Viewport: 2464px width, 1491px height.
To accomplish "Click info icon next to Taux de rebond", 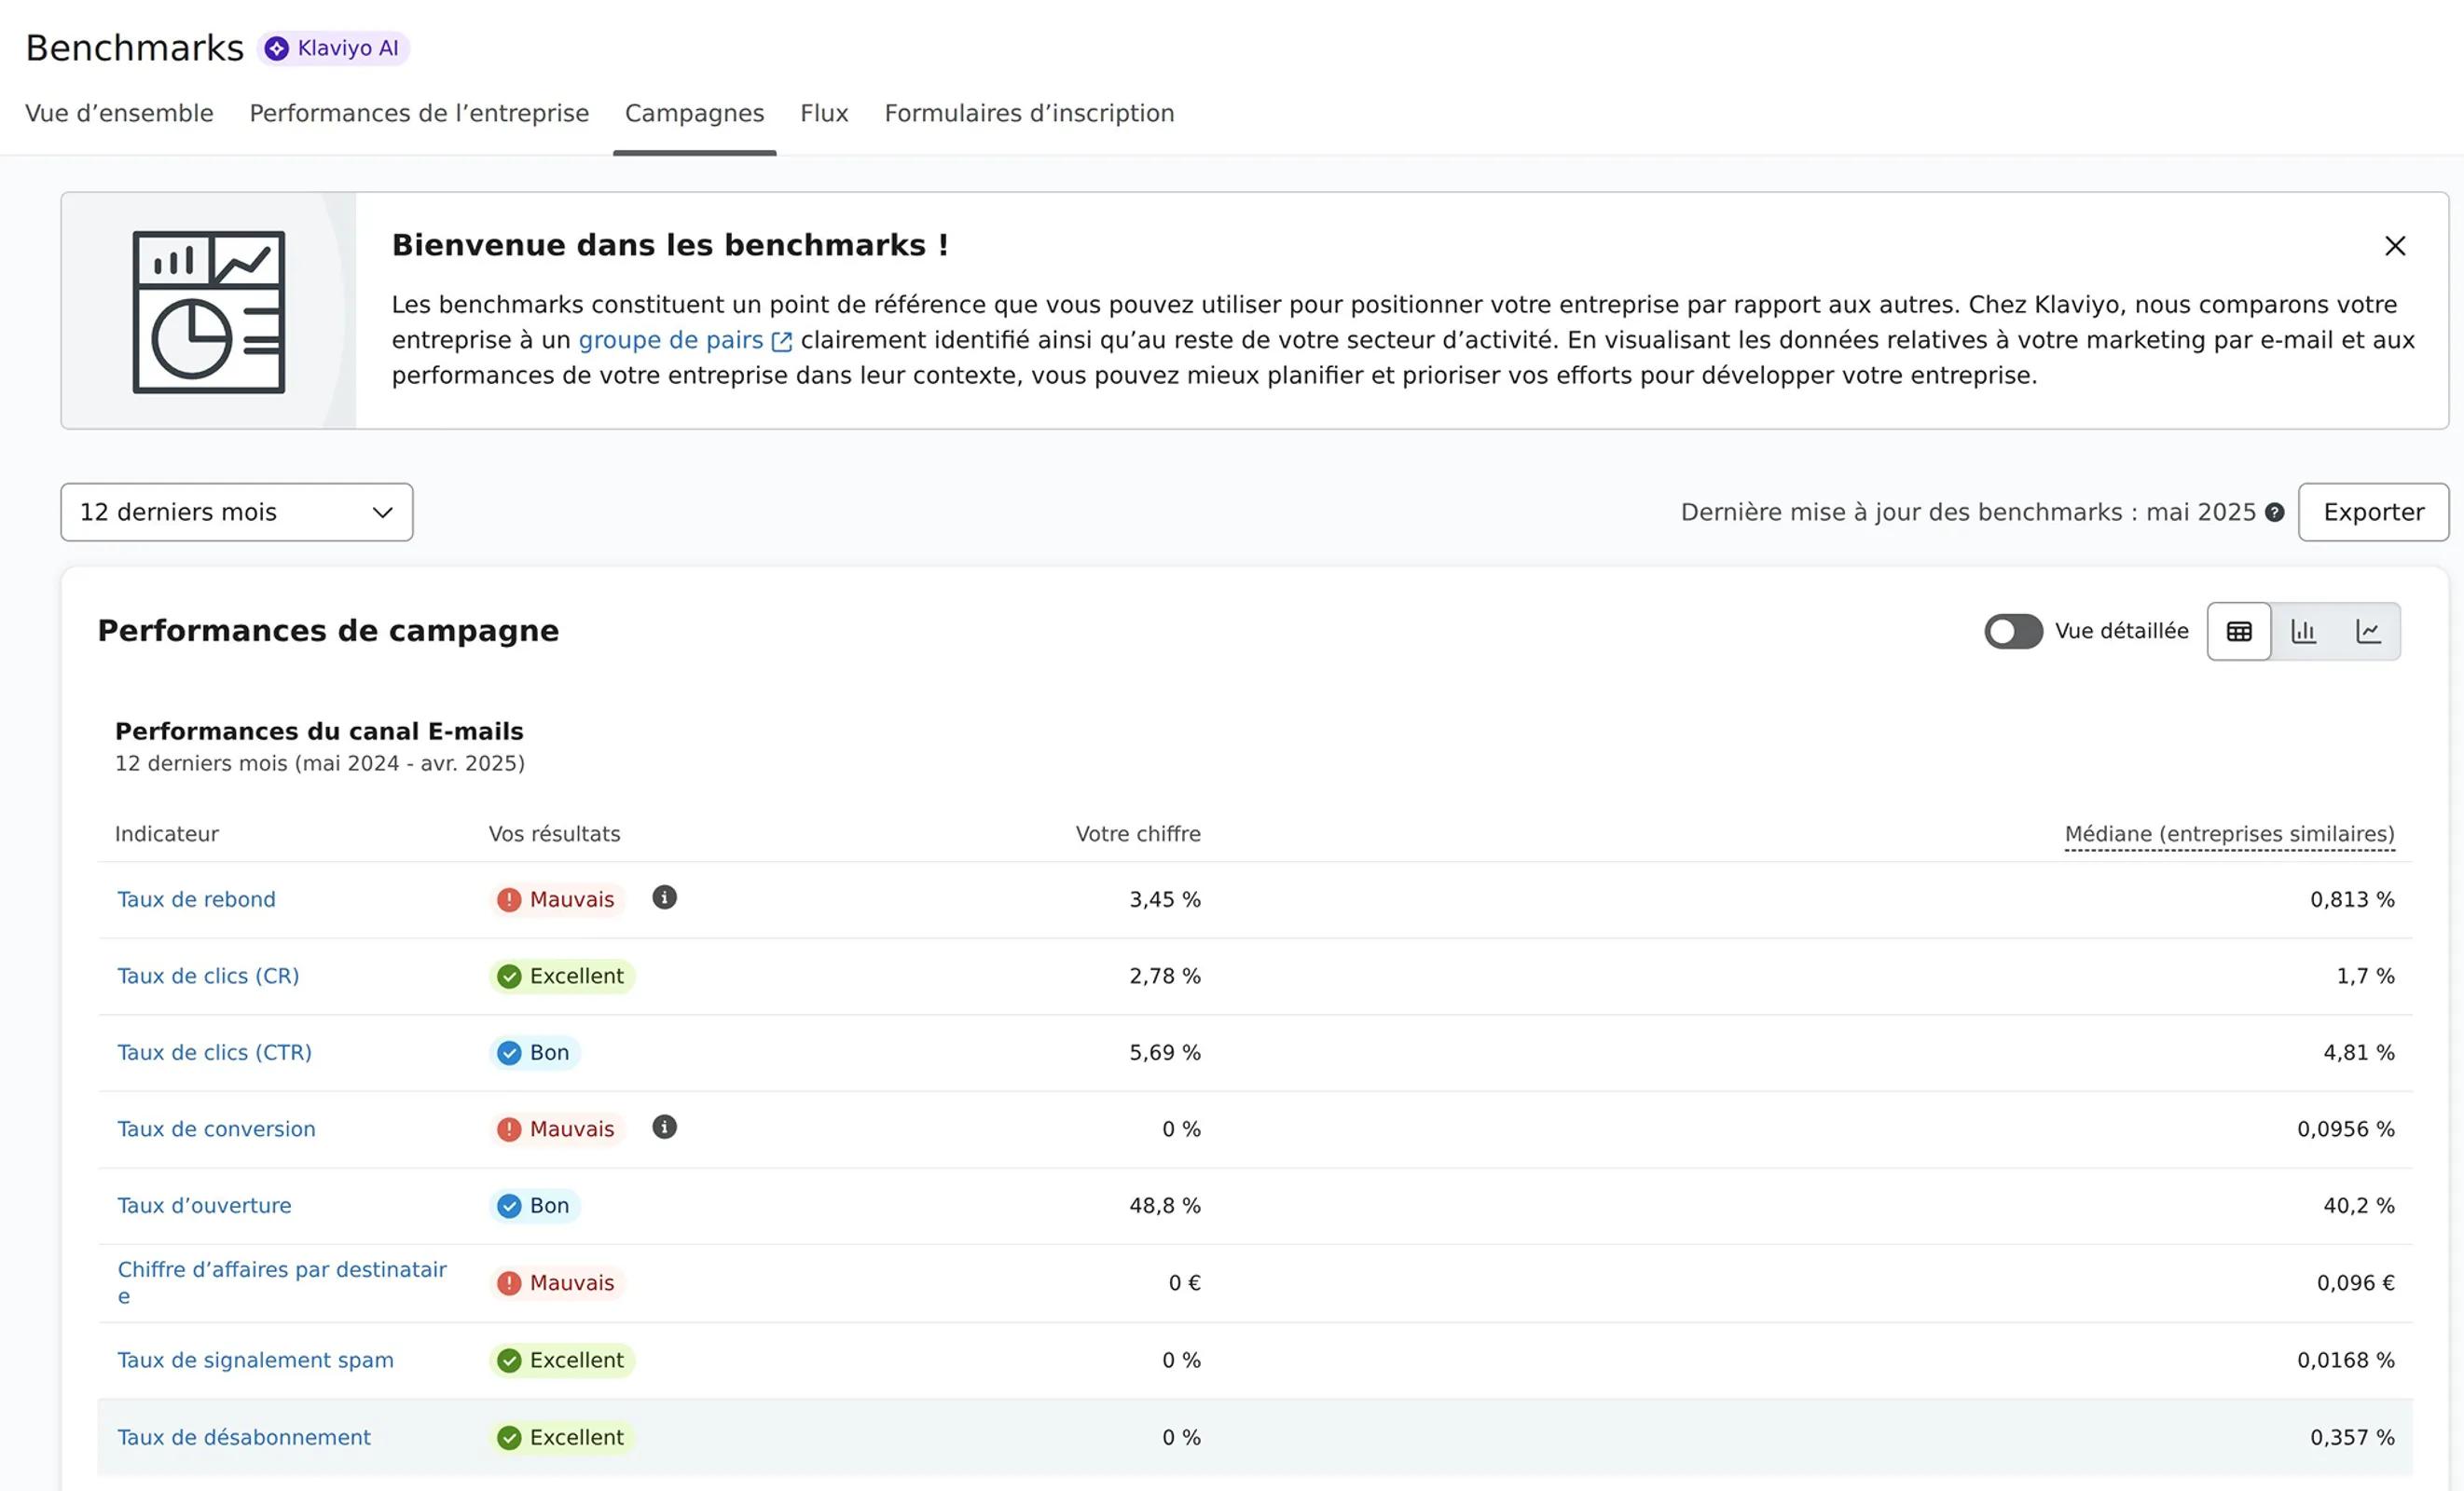I will coord(664,897).
